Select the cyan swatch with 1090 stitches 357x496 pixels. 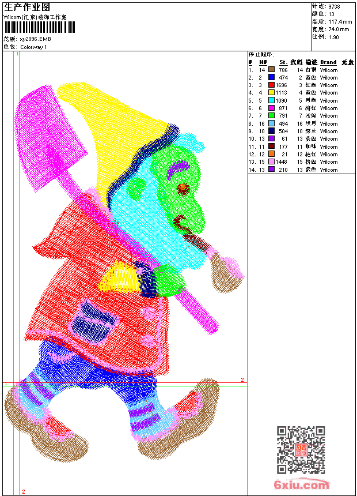(271, 100)
